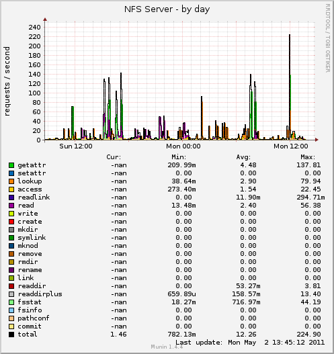
Task: Click the red create legend swatch
Action: (x=11, y=222)
